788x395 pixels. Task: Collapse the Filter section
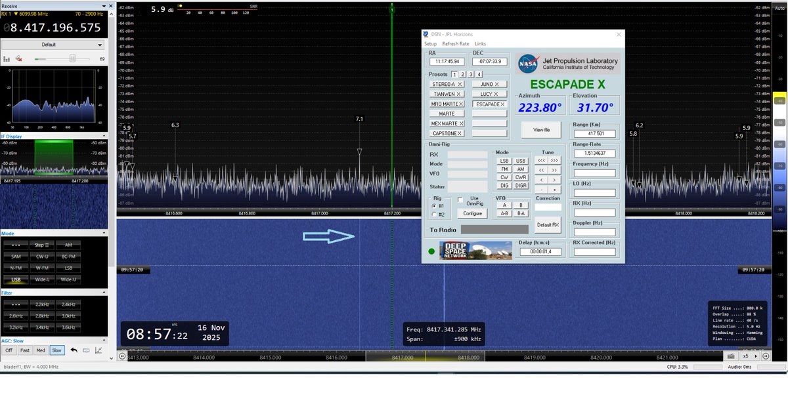click(104, 293)
